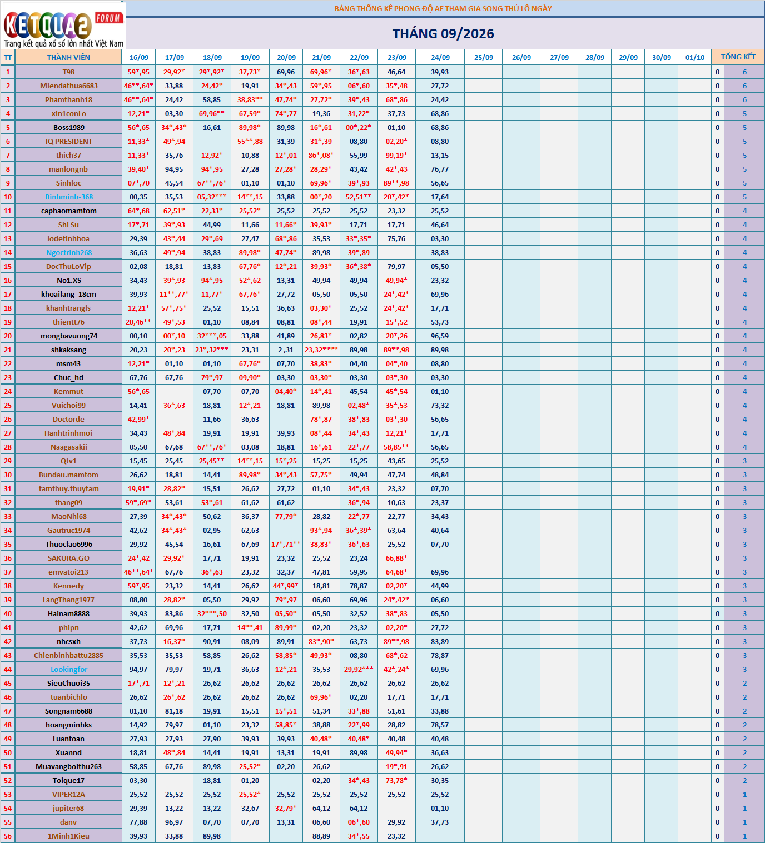The height and width of the screenshot is (843, 765).
Task: Select the 18/09 date column header
Action: (x=212, y=57)
